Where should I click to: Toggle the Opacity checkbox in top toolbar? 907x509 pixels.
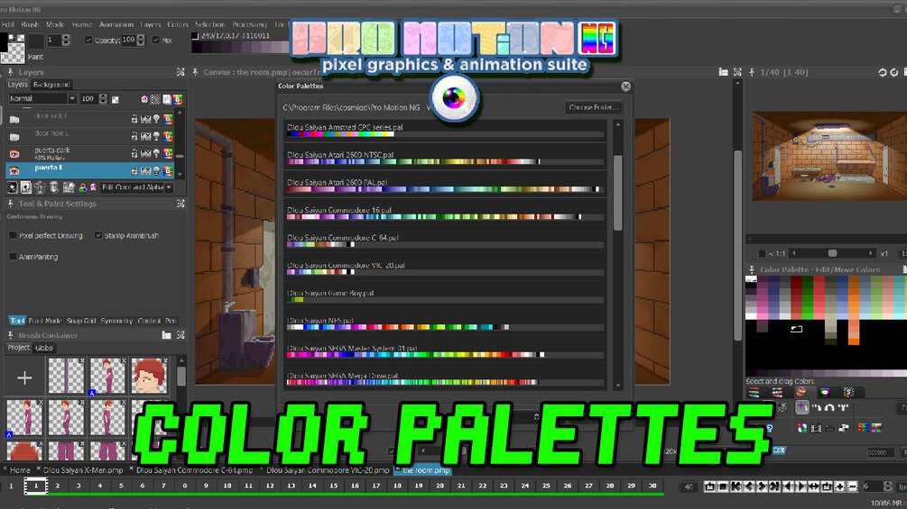(88, 40)
